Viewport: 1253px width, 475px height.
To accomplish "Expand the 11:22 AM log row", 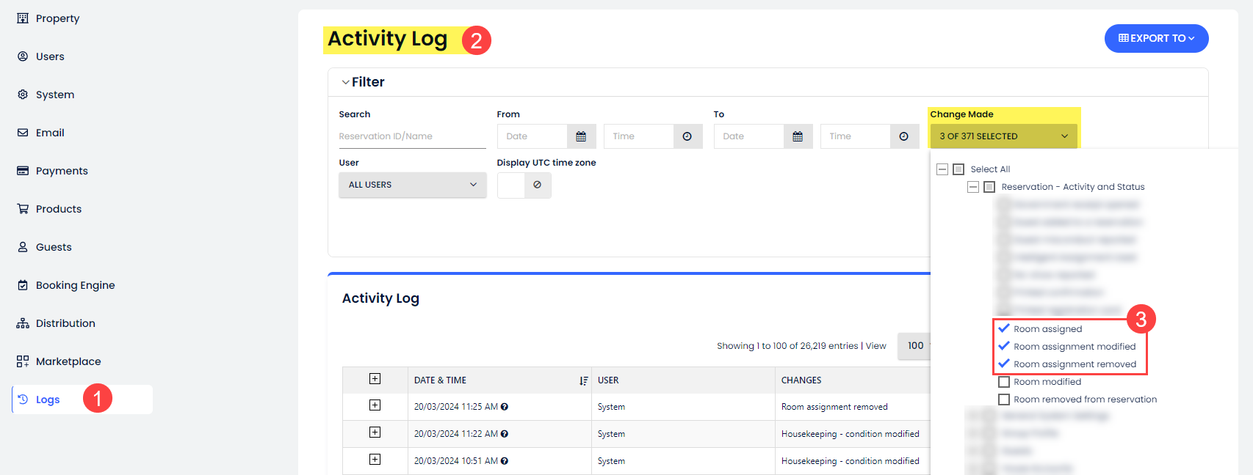I will [375, 432].
